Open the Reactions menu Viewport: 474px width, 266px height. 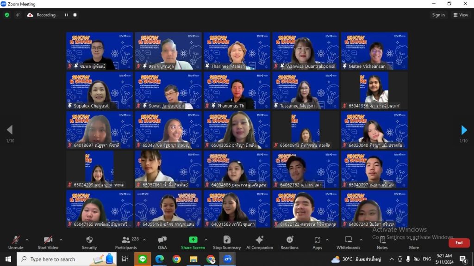click(289, 243)
